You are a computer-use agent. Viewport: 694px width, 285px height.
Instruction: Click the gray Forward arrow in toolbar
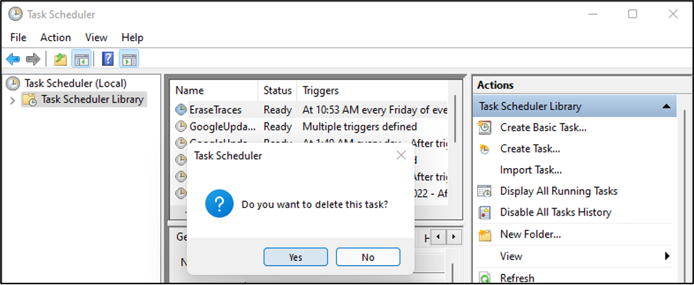coord(33,60)
